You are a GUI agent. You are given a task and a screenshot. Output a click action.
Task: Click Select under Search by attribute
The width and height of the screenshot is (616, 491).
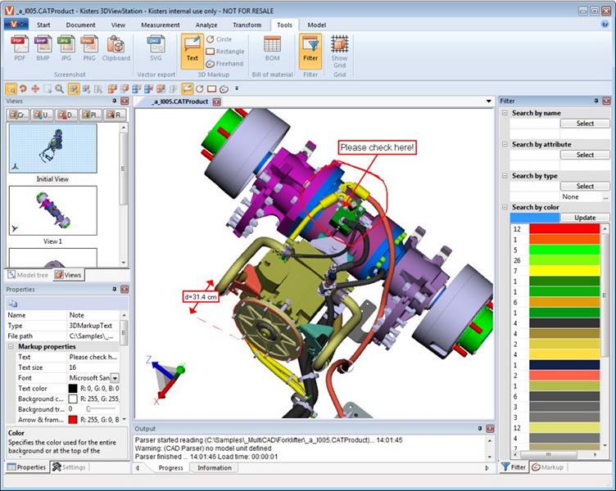point(585,155)
